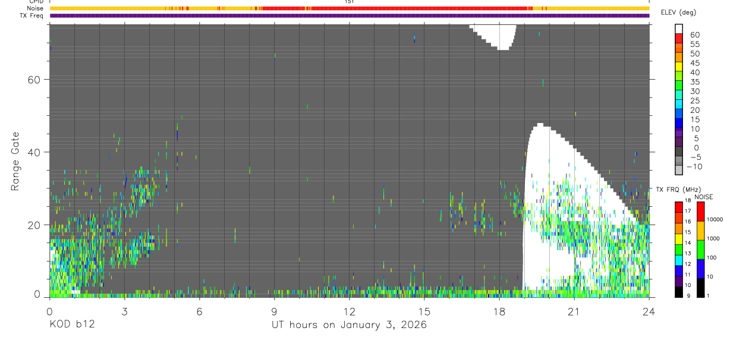This screenshot has height=337, width=730.
Task: Click the x-axis tick label 6
Action: coord(199,311)
